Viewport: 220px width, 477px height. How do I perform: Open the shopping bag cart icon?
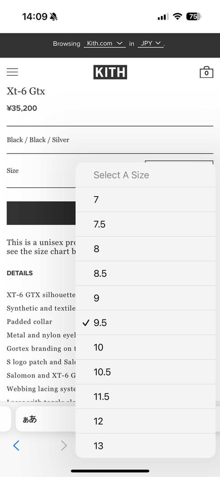click(x=206, y=72)
